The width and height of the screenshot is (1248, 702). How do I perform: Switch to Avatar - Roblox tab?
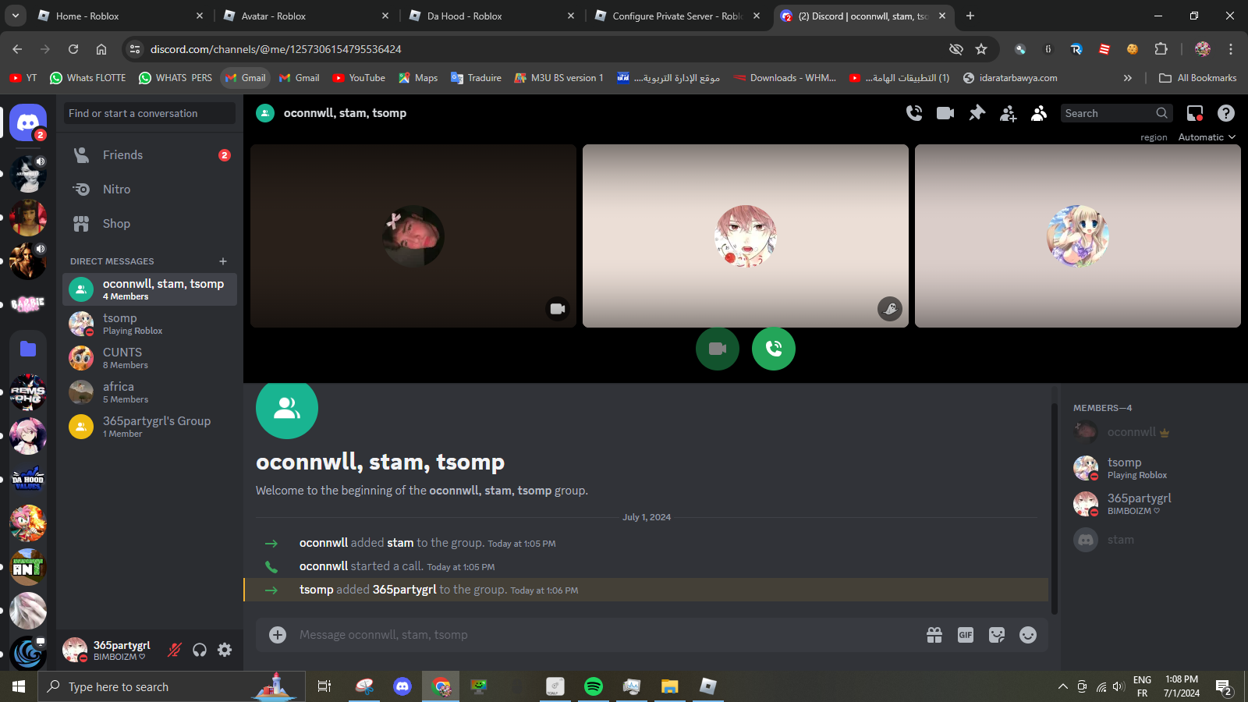306,16
